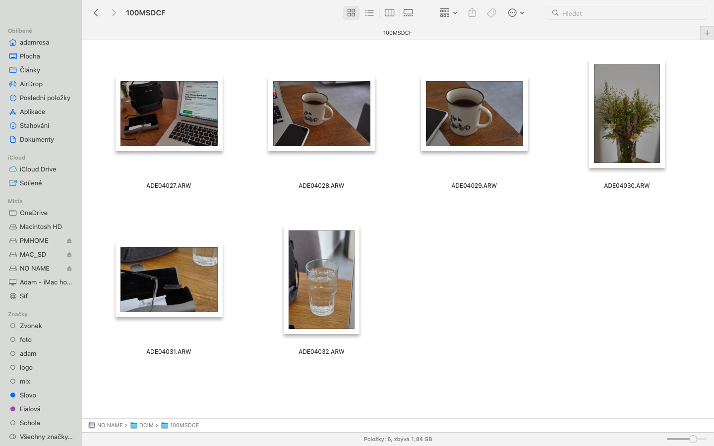Click the ADE04027.ARW file name label

point(169,186)
